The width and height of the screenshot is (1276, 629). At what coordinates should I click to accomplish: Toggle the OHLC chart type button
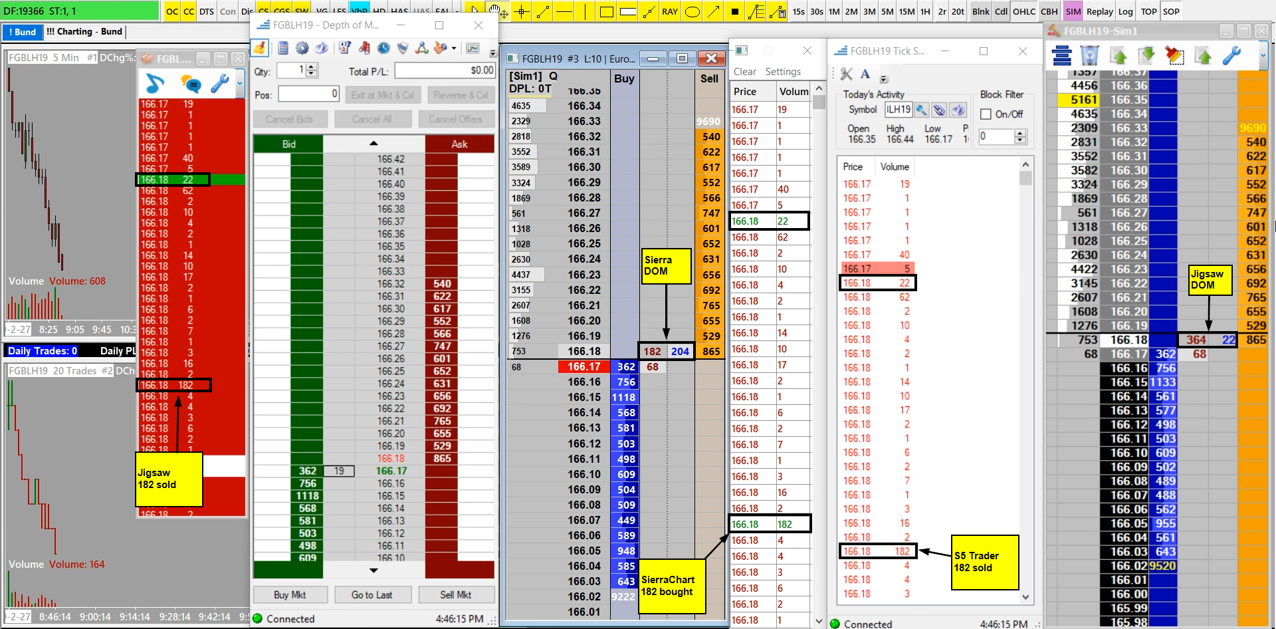point(1024,11)
